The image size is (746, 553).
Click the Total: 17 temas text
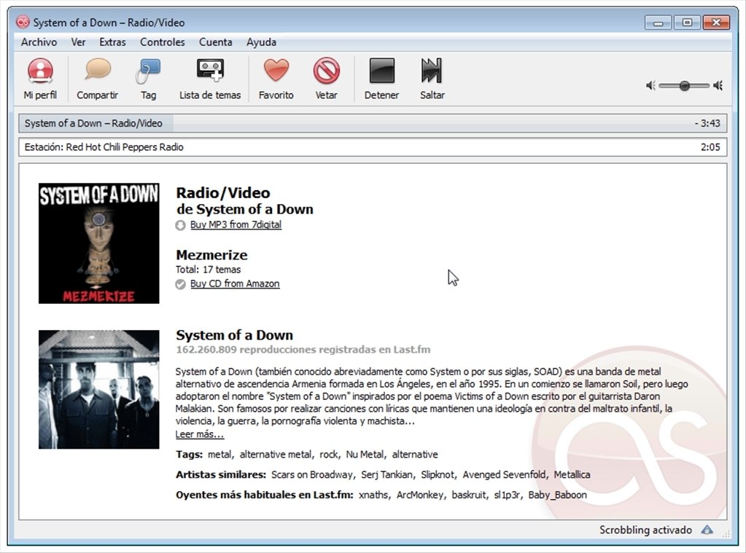(x=208, y=270)
